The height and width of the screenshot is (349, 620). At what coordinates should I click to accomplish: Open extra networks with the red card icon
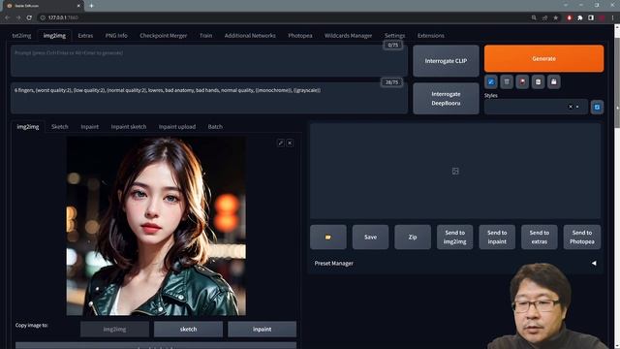522,81
